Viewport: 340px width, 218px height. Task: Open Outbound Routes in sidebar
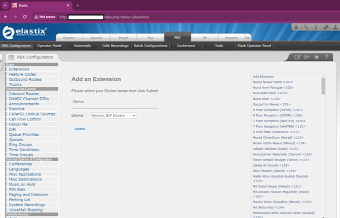(25, 79)
